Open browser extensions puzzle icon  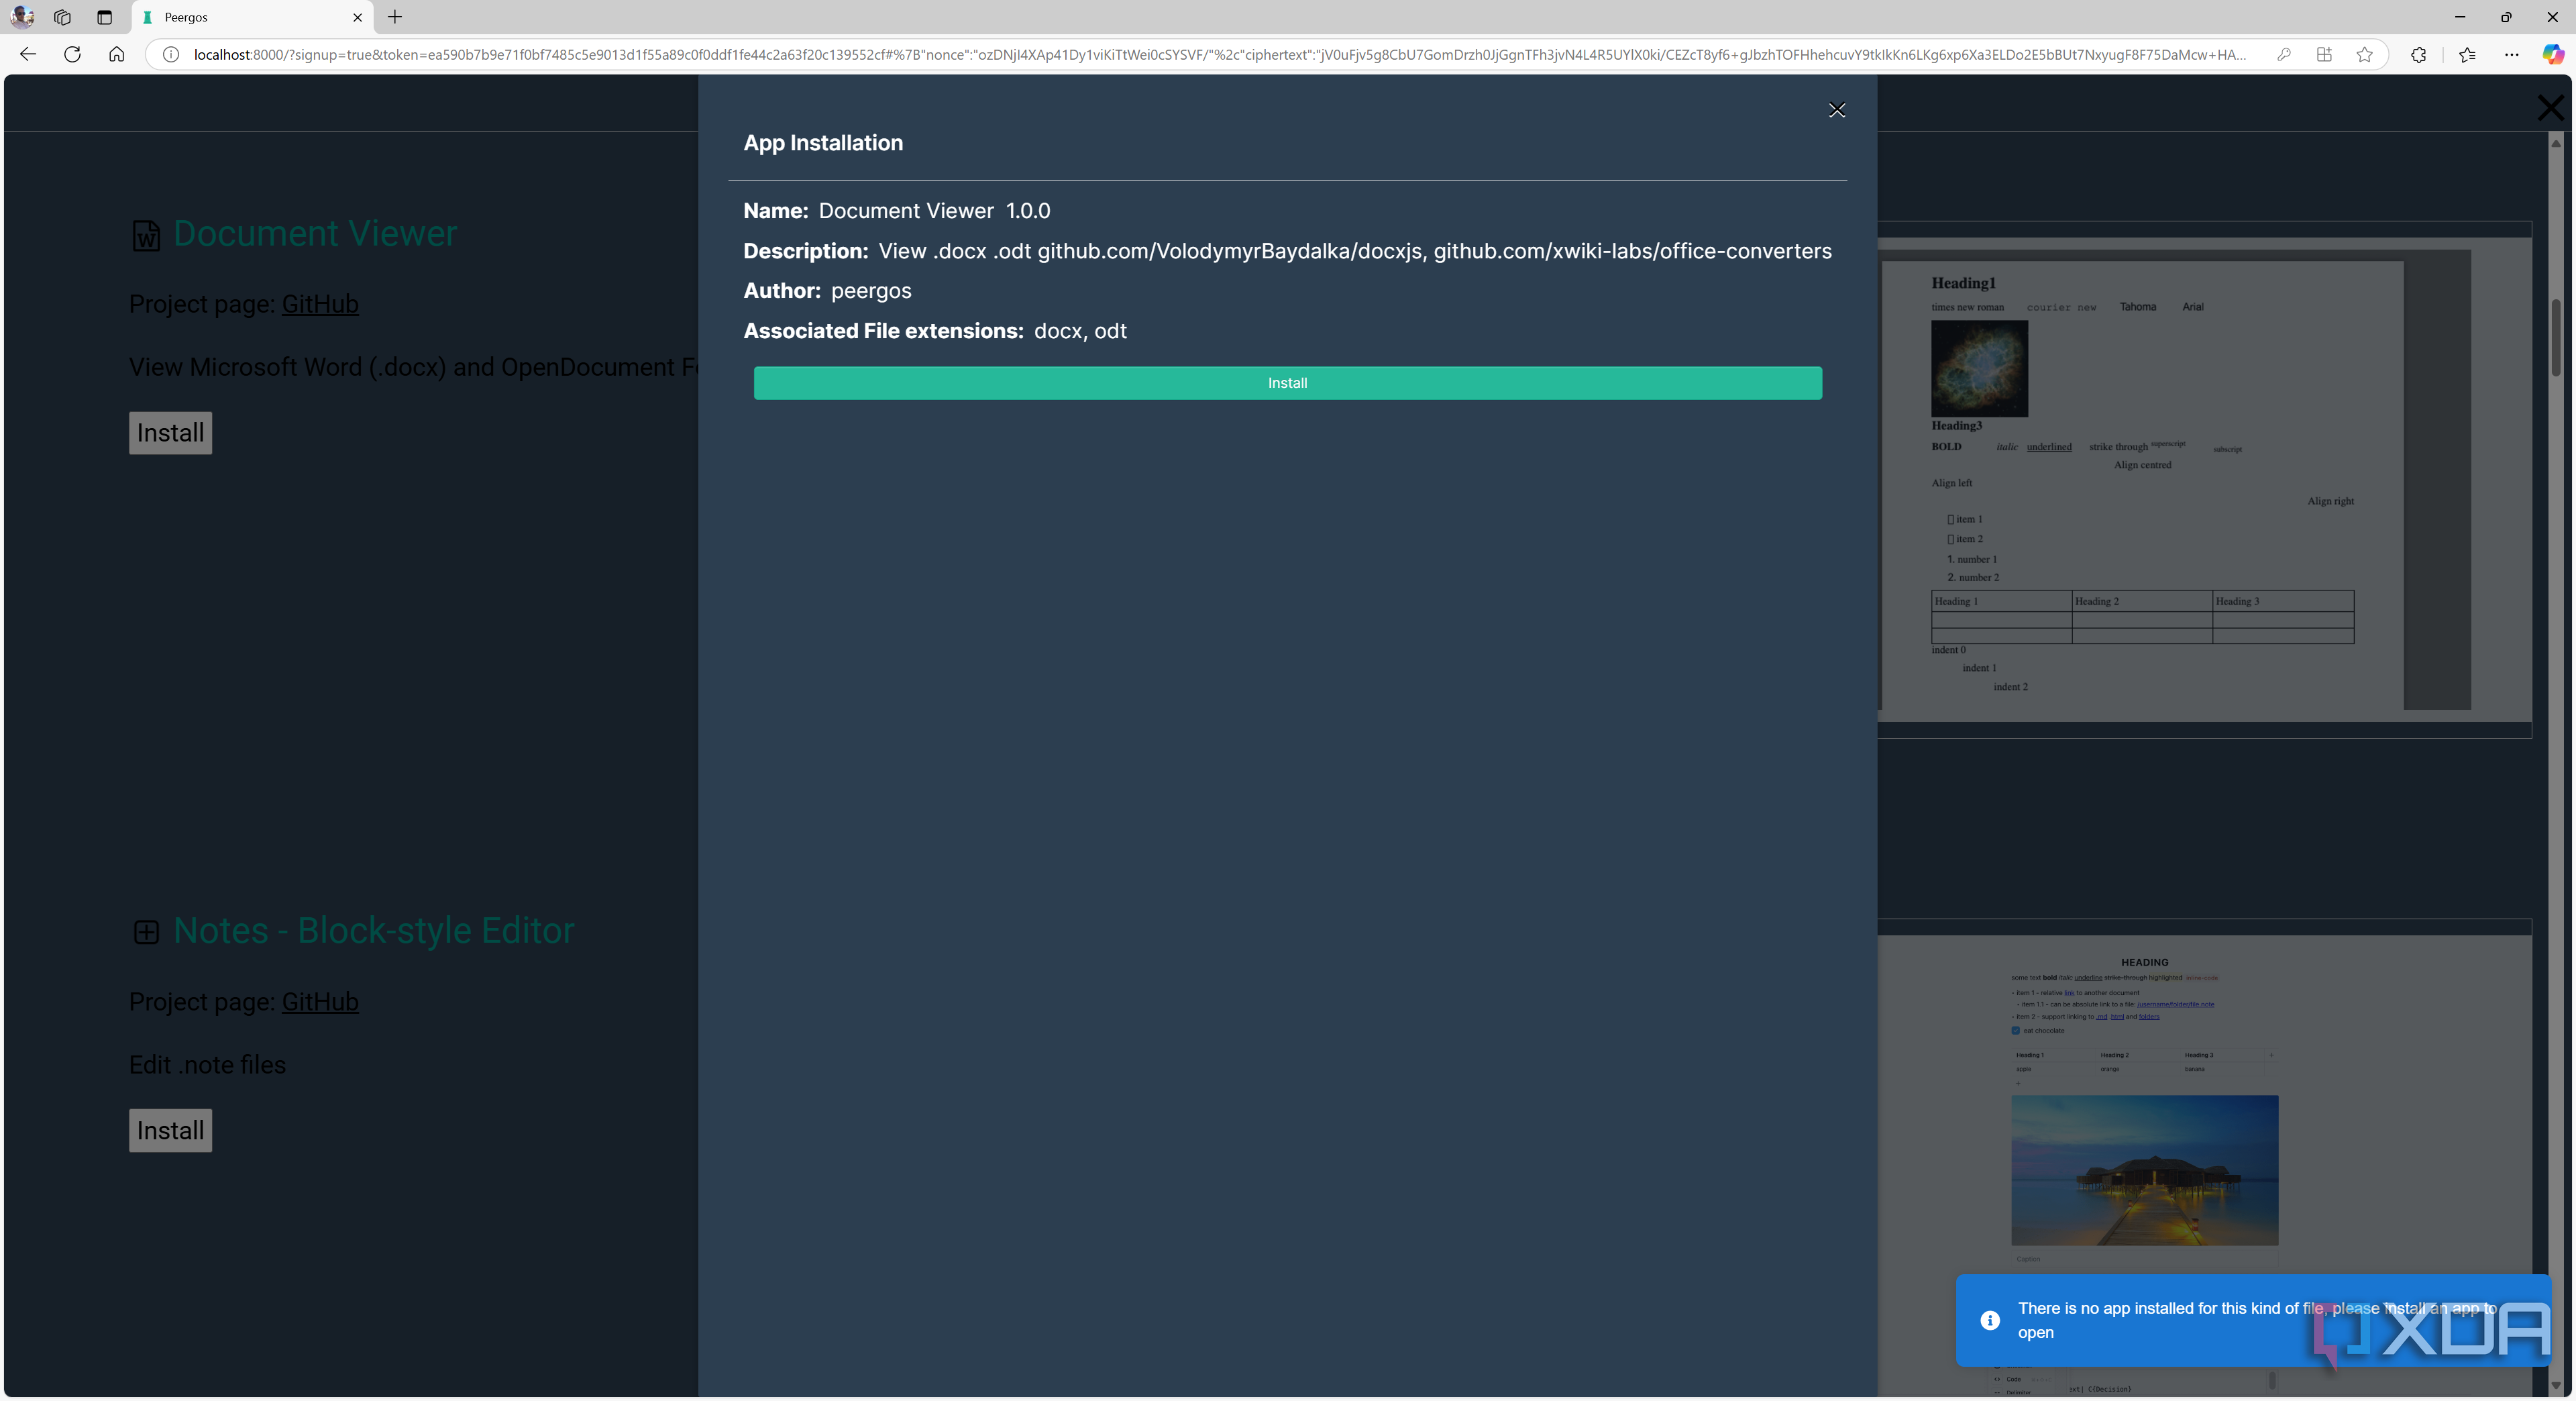(x=2418, y=54)
